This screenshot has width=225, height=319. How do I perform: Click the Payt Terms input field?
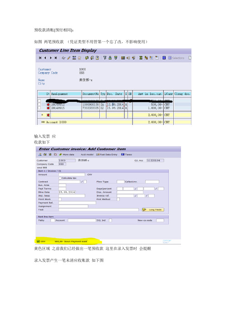coord(62,189)
